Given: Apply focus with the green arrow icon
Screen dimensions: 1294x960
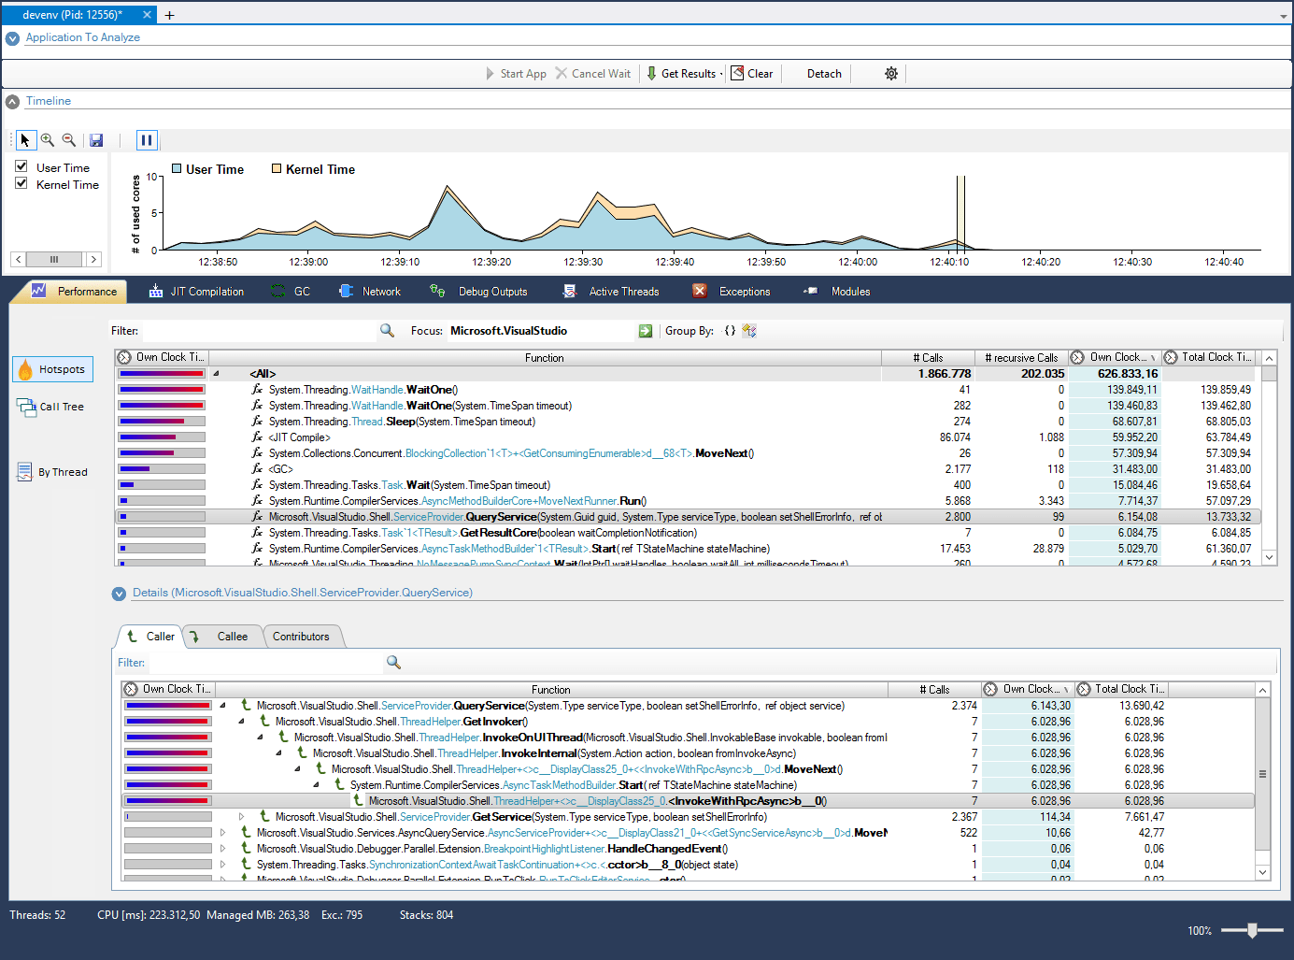Looking at the screenshot, I should [646, 331].
